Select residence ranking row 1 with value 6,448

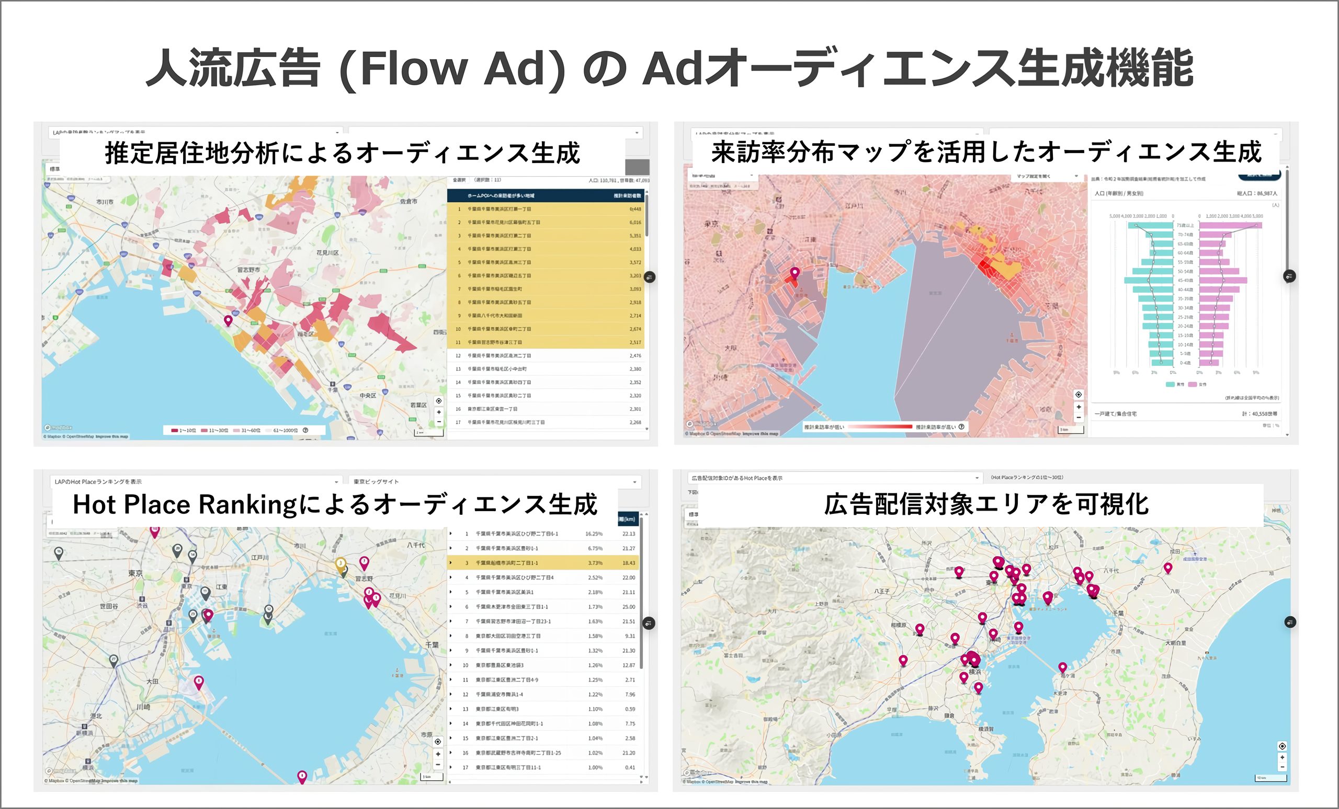pyautogui.click(x=545, y=209)
